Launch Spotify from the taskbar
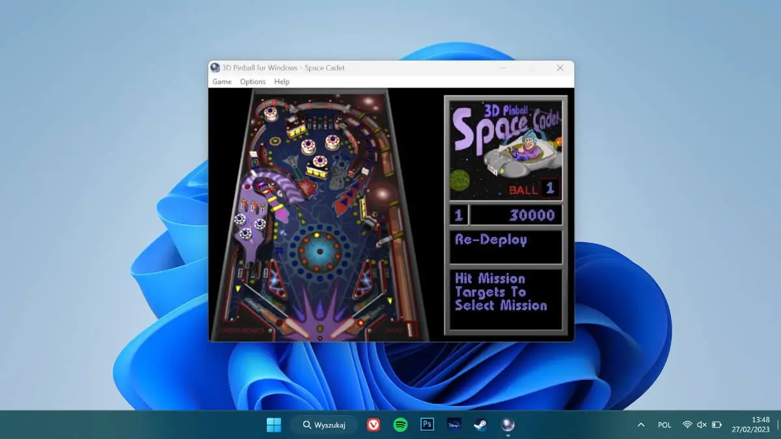The width and height of the screenshot is (781, 439). (x=402, y=425)
